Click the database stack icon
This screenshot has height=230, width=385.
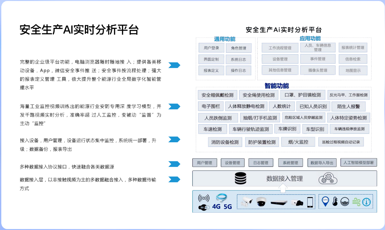click(240, 178)
